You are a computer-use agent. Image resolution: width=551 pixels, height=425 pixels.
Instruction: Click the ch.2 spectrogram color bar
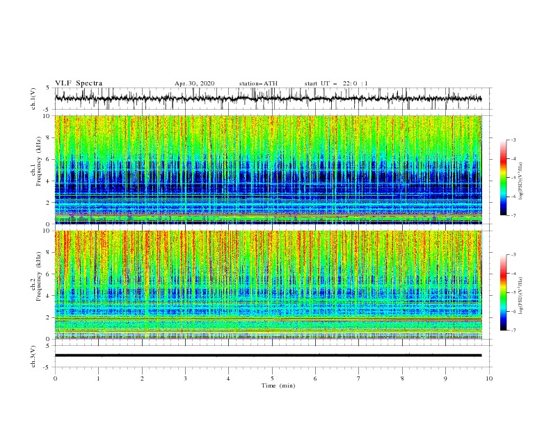click(x=503, y=292)
